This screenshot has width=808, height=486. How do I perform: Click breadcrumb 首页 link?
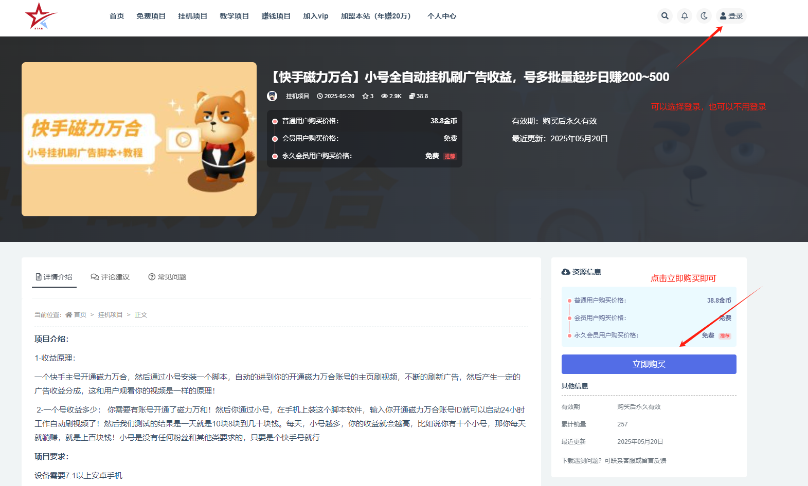pos(76,314)
